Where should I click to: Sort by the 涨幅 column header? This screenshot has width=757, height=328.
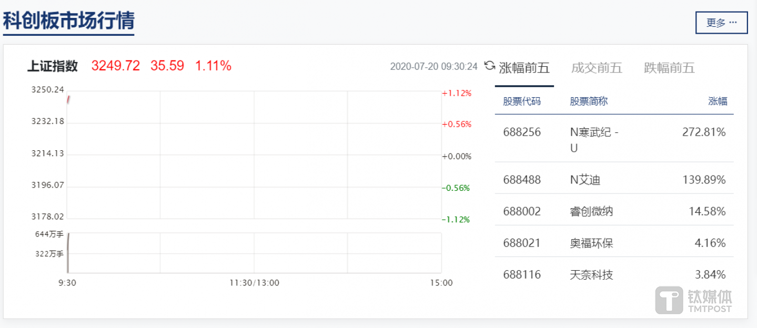(718, 101)
